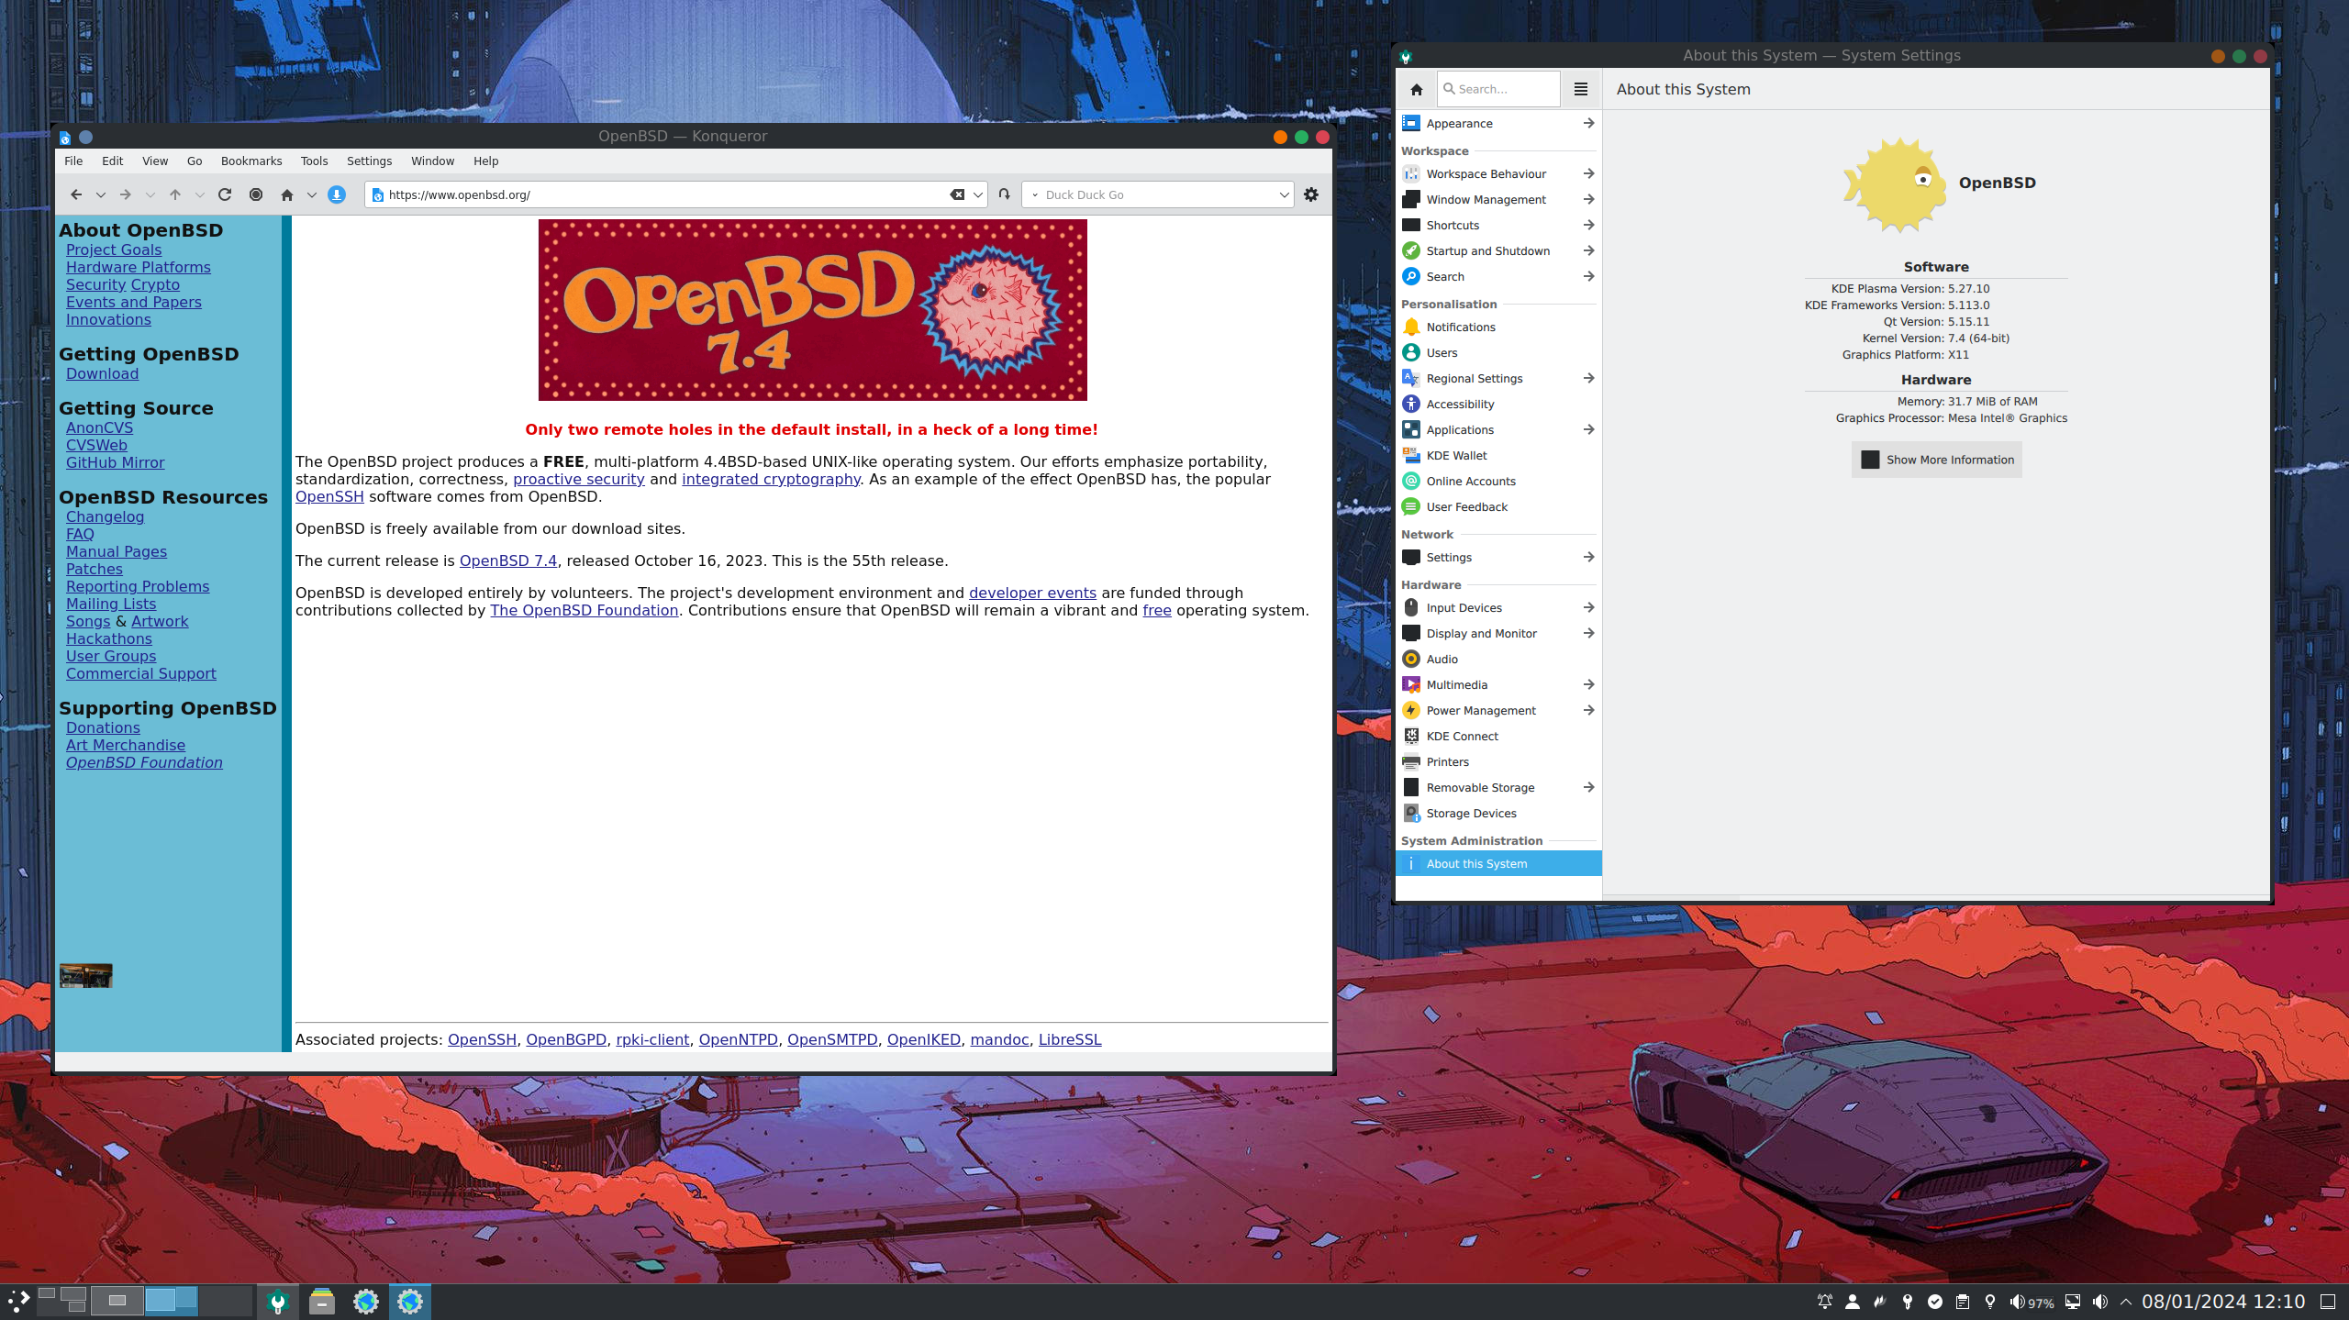This screenshot has height=1320, width=2349.
Task: Click the blue download toolbar icon
Action: tap(337, 194)
